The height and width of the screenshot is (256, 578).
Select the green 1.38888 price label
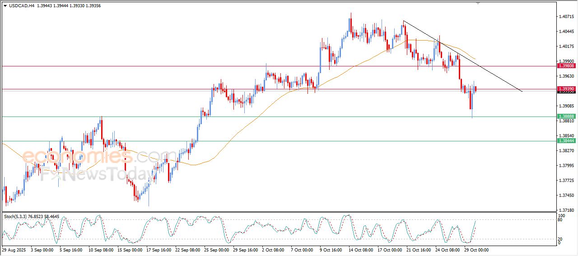[x=566, y=116]
